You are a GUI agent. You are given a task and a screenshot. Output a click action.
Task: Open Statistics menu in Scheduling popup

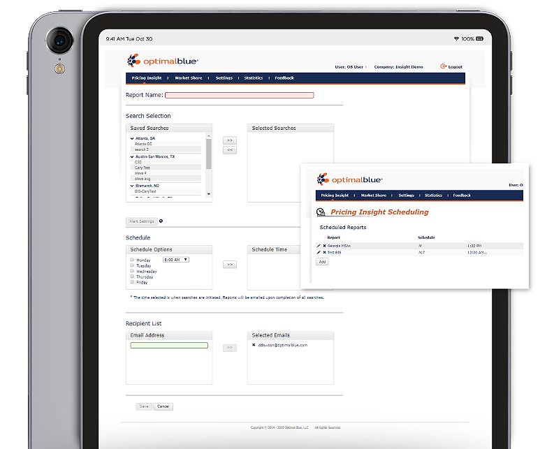click(433, 195)
